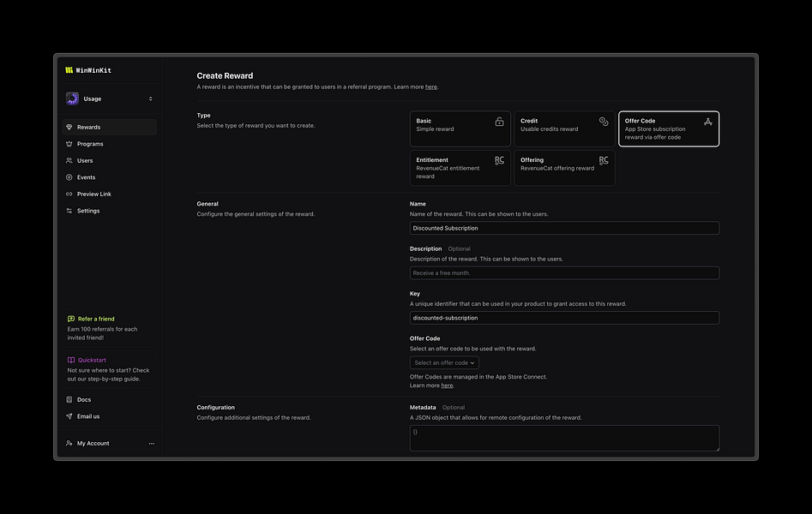This screenshot has height=514, width=812.
Task: Click the Rewards diamond icon
Action: tap(69, 127)
